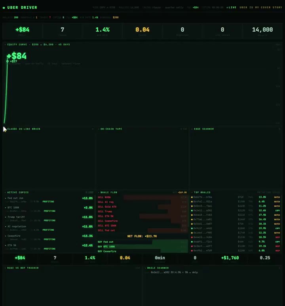Image resolution: width=285 pixels, height=306 pixels.
Task: Select the Fed cut Jun active copy
Action: coord(49,200)
